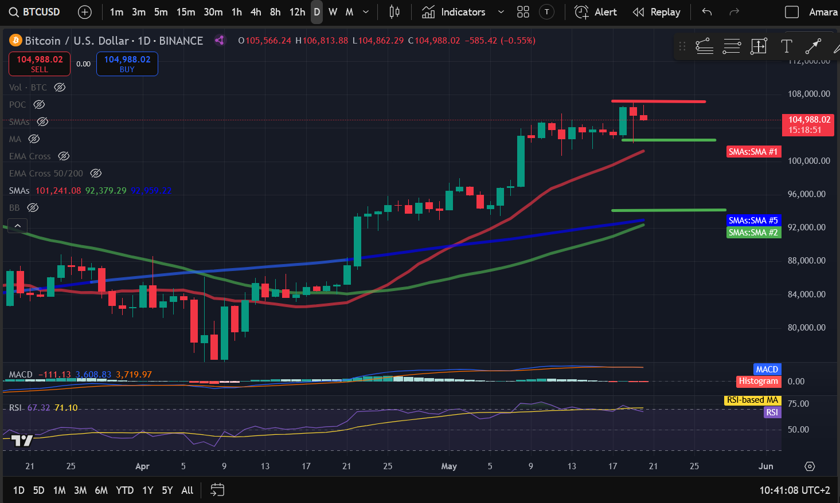The image size is (840, 503).
Task: Click the current price 104,988.02 axis label
Action: [x=808, y=125]
